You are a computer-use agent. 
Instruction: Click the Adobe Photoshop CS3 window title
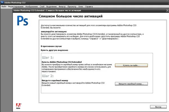15,3
